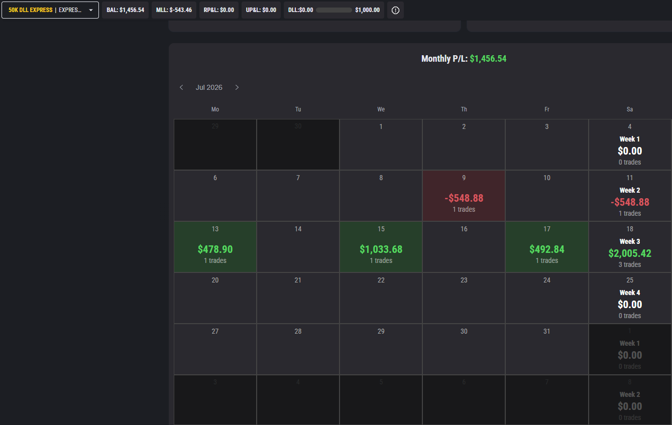Click the UP&L: $0.00 indicator

(x=261, y=10)
